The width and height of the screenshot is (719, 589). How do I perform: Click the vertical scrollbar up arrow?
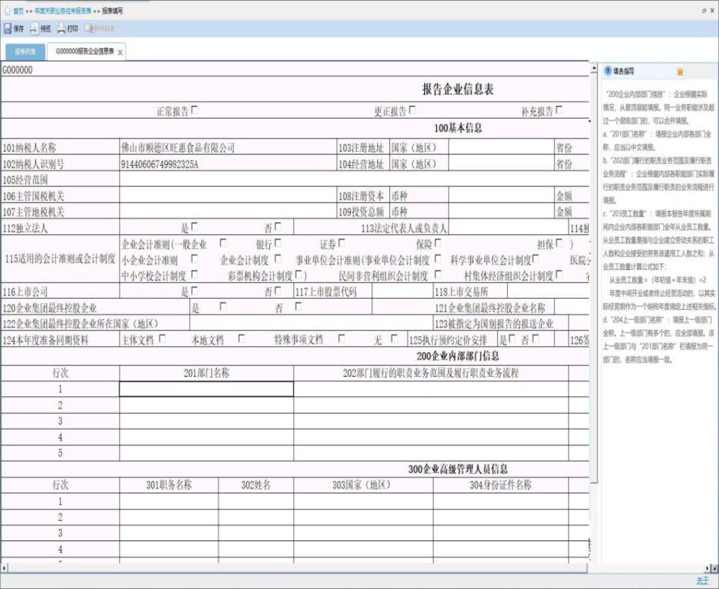click(594, 69)
